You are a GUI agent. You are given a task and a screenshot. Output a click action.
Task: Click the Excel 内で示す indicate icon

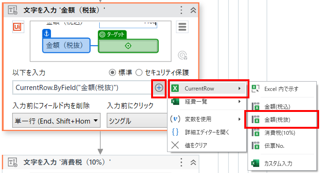coord(255,89)
